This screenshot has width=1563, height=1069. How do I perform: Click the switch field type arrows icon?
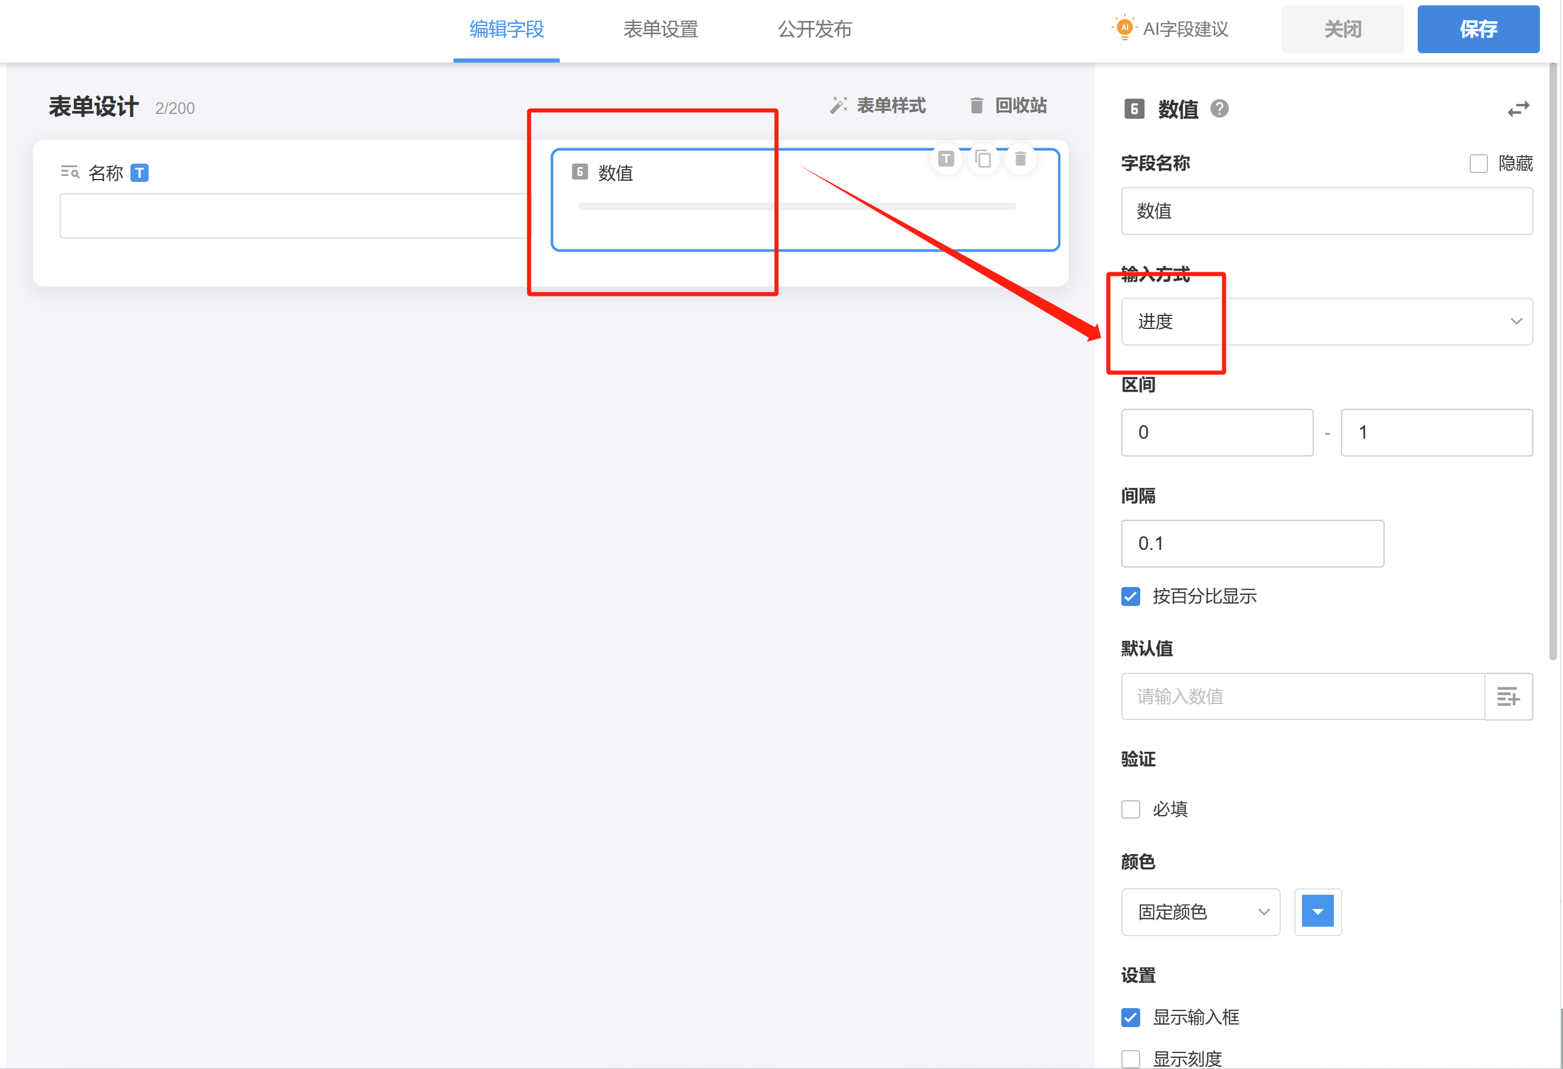click(1518, 109)
